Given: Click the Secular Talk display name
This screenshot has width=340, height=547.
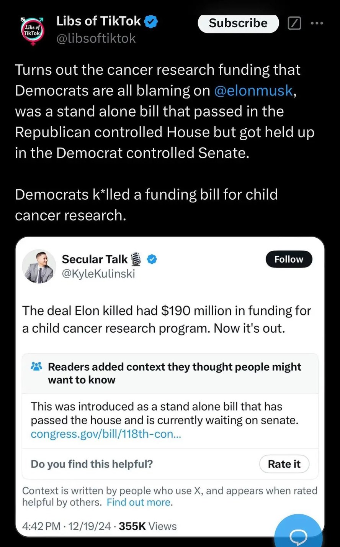Looking at the screenshot, I should click(95, 259).
